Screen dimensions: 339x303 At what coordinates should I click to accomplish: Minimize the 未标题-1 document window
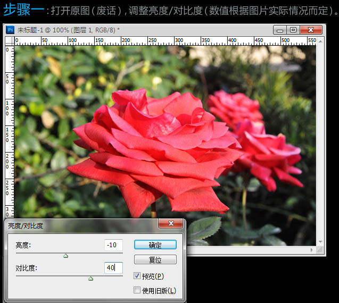pos(280,30)
